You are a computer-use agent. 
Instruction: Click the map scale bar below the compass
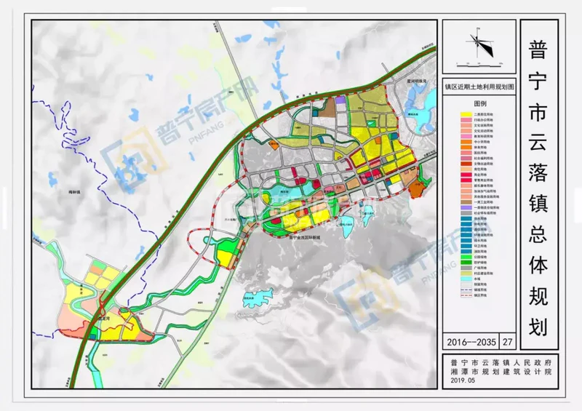pyautogui.click(x=477, y=63)
